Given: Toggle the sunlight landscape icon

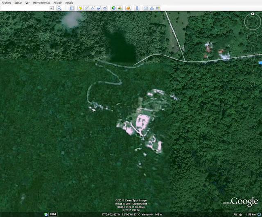Looking at the screenshot, I should (120, 8).
